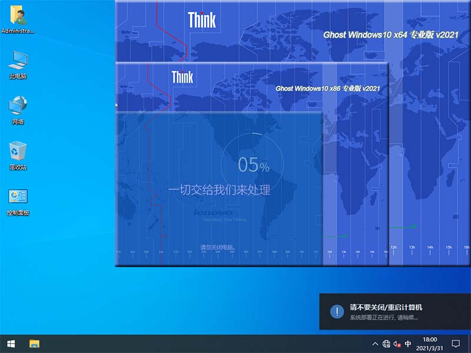Open the Administrator user folder icon
Image resolution: width=471 pixels, height=353 pixels.
(18, 20)
